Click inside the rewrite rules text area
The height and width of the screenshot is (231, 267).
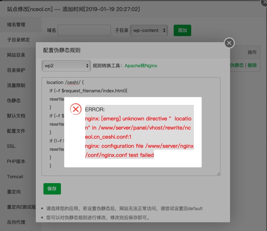pyautogui.click(x=131, y=127)
